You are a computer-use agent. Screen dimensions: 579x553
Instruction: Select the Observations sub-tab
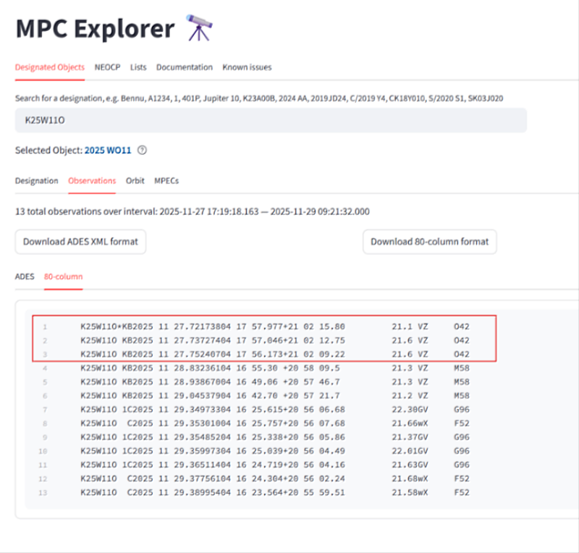[92, 181]
